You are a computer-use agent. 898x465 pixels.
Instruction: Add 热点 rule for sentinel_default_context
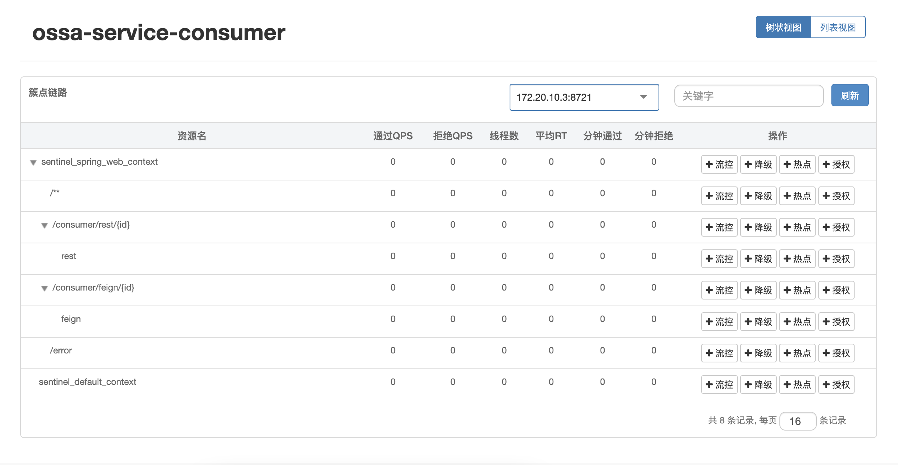(797, 385)
